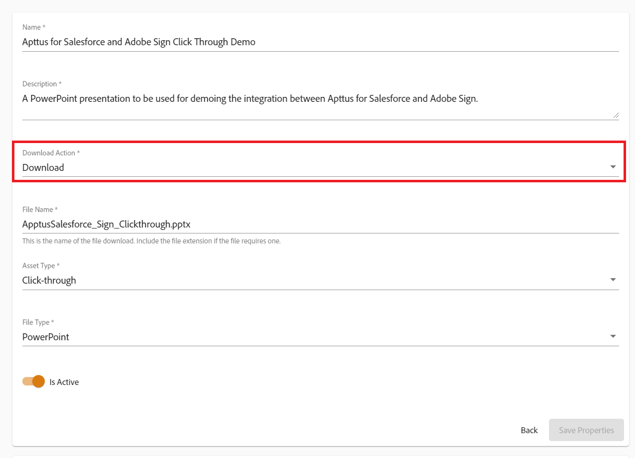The image size is (635, 458).
Task: Click the 'Name *' field label
Action: pos(34,27)
